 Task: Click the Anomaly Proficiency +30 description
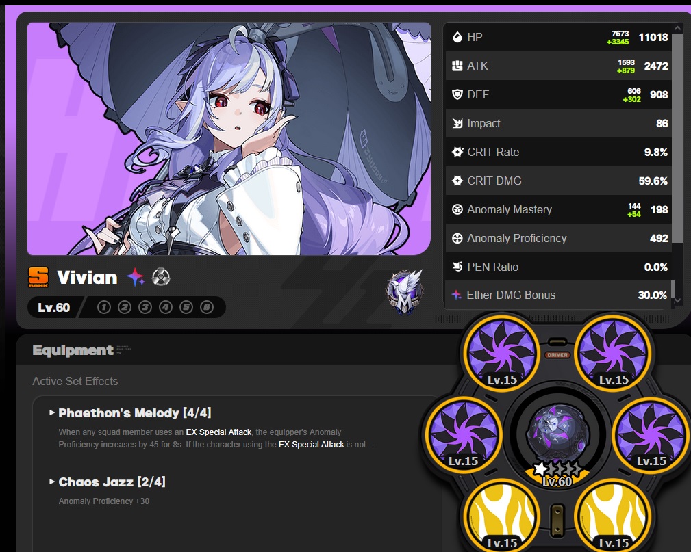pyautogui.click(x=104, y=501)
